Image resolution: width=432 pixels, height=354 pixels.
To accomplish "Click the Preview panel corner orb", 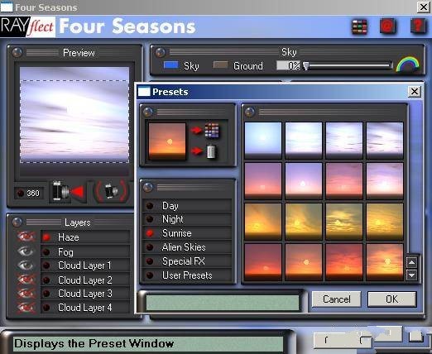I will 17,52.
